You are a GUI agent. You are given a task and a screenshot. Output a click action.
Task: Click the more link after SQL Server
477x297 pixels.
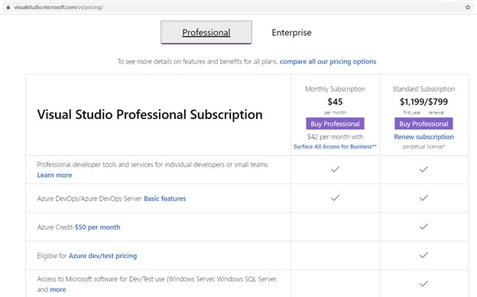[58, 289]
